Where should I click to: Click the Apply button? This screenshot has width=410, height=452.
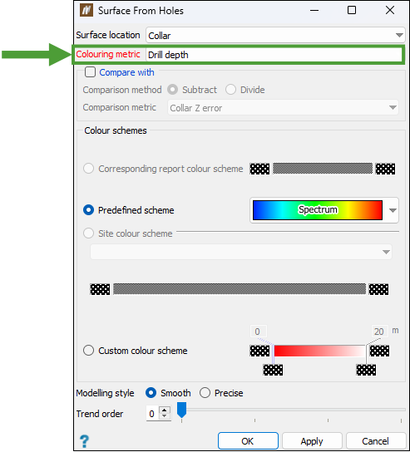(x=312, y=441)
